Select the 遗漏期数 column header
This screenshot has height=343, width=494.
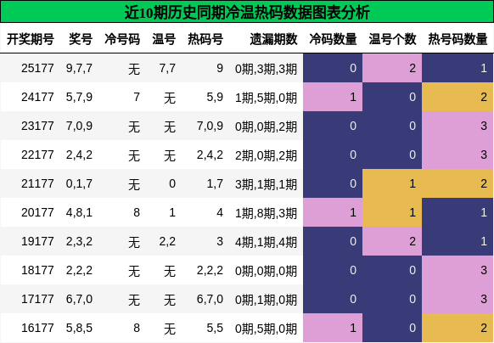(273, 39)
